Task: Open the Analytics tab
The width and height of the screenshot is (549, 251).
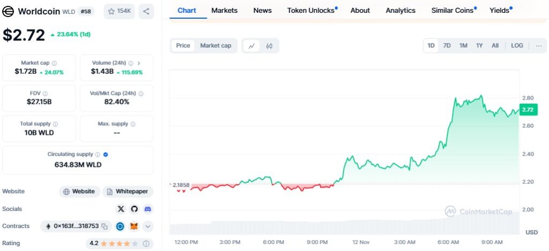Action: pyautogui.click(x=400, y=11)
